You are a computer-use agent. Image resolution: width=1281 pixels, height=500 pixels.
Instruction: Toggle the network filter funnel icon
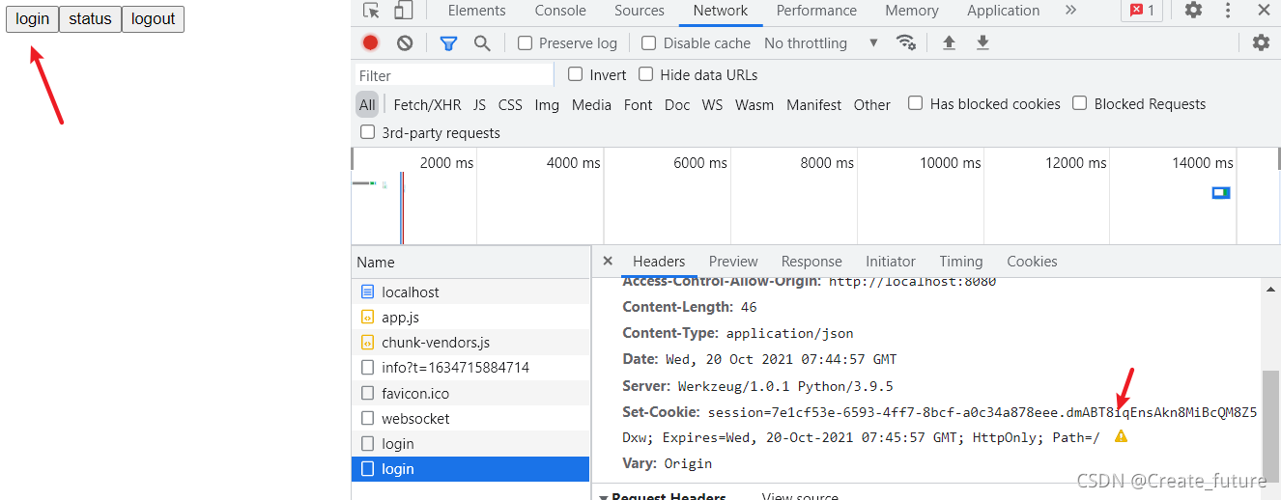click(x=448, y=42)
